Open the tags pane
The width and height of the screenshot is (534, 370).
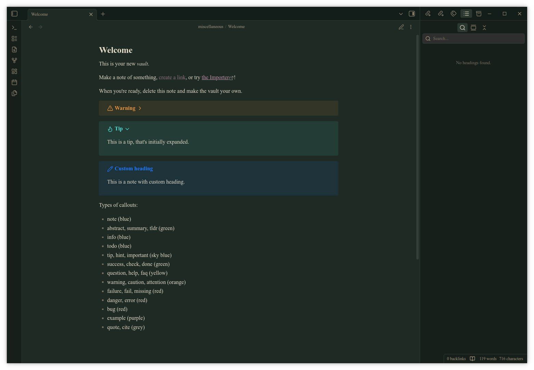point(454,14)
